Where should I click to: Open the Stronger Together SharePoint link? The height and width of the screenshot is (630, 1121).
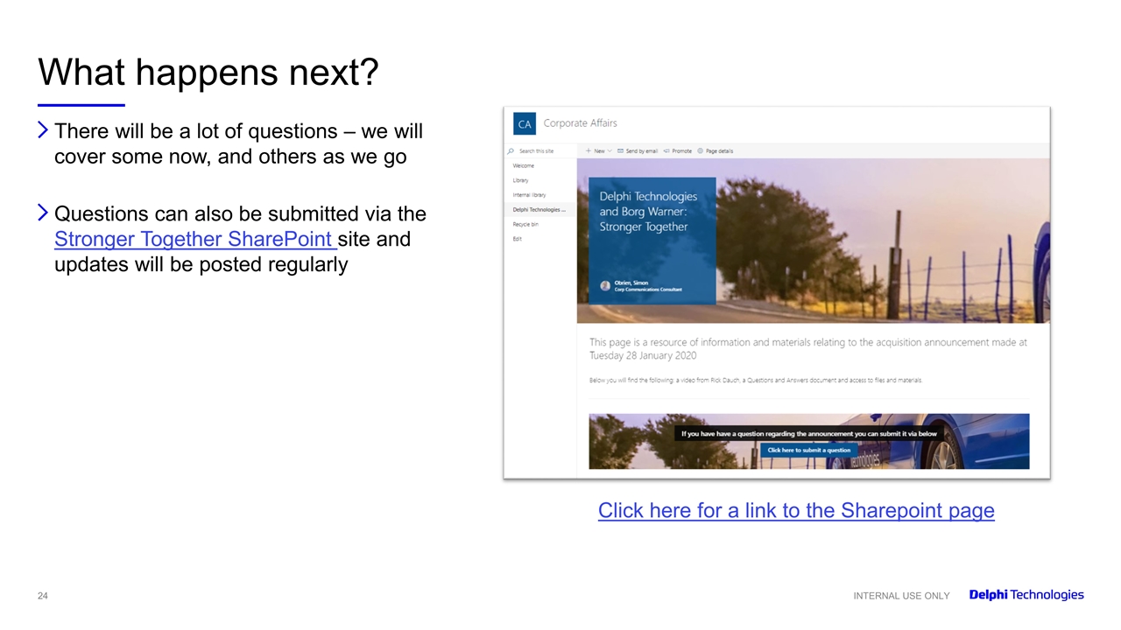(x=194, y=239)
